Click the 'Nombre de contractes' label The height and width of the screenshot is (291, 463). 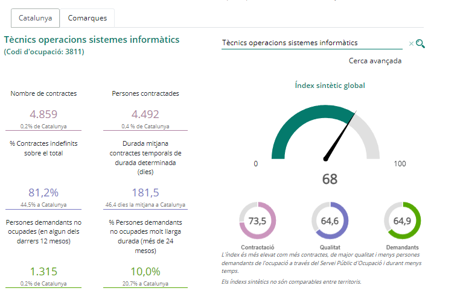click(x=43, y=93)
